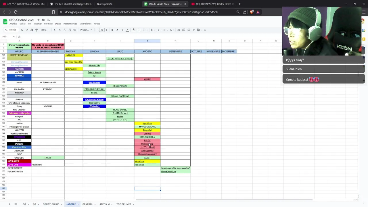Open Google Sheets home logo

click(5, 22)
